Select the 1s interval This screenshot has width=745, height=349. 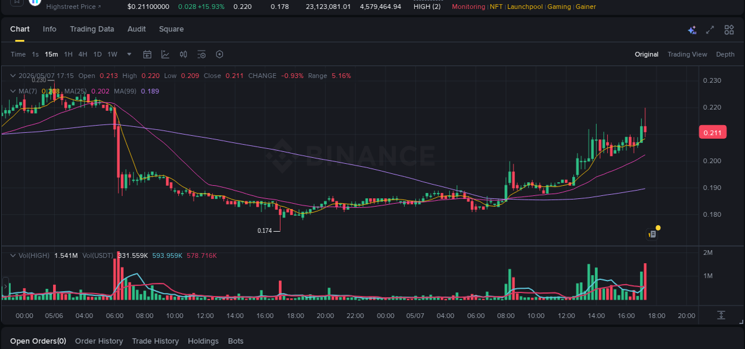point(35,54)
